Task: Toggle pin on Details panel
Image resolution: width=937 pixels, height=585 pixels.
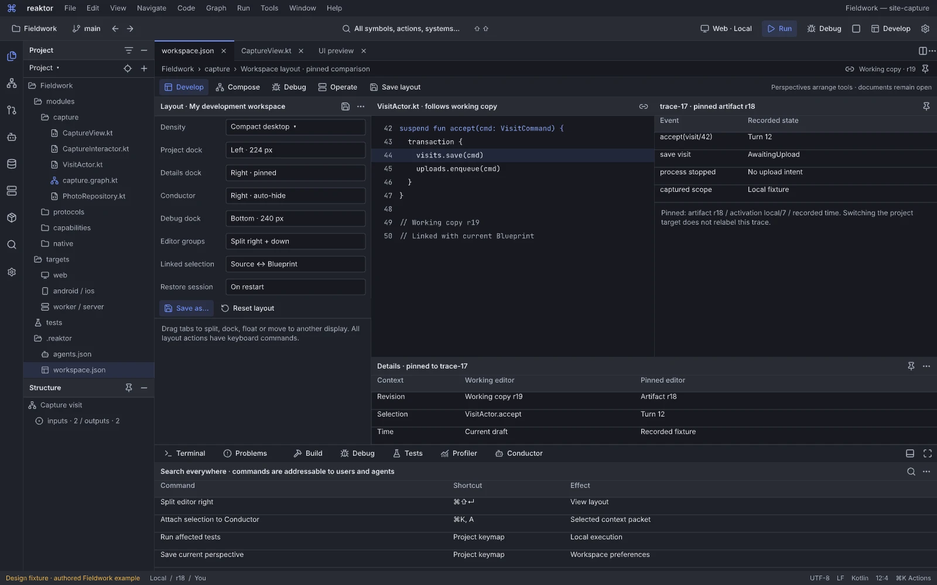Action: (x=911, y=366)
